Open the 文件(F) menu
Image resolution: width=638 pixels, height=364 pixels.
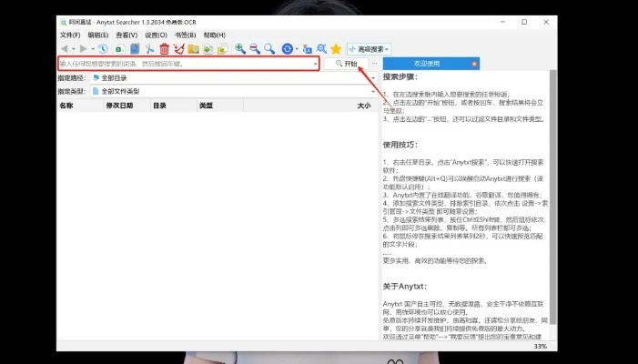(70, 35)
